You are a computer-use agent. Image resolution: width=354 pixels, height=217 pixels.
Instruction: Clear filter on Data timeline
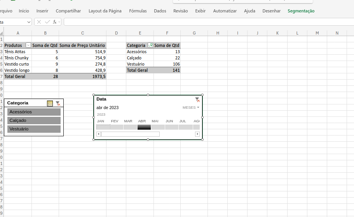coord(197,100)
